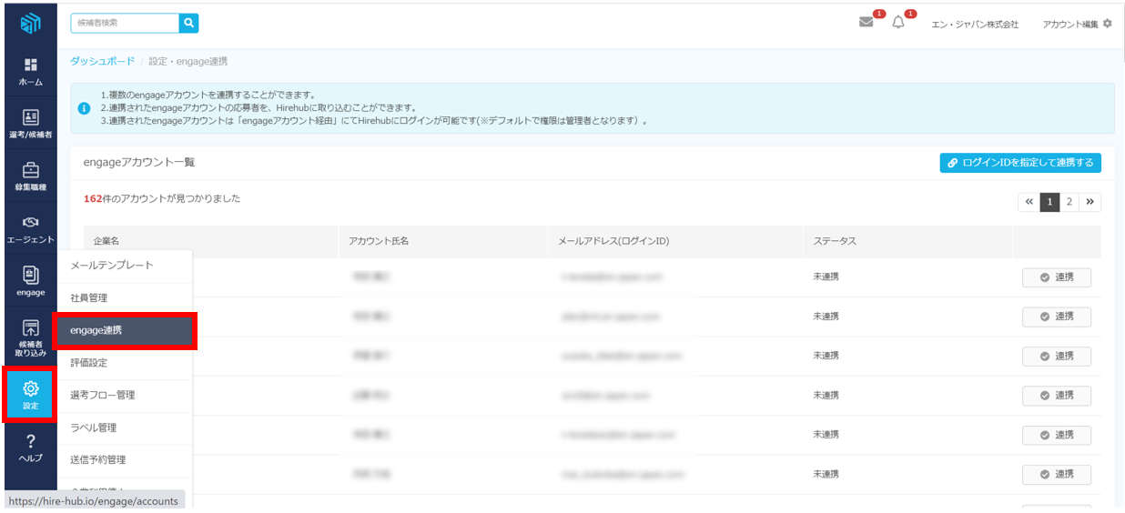
Task: Click the search magnifier button
Action: click(x=188, y=23)
